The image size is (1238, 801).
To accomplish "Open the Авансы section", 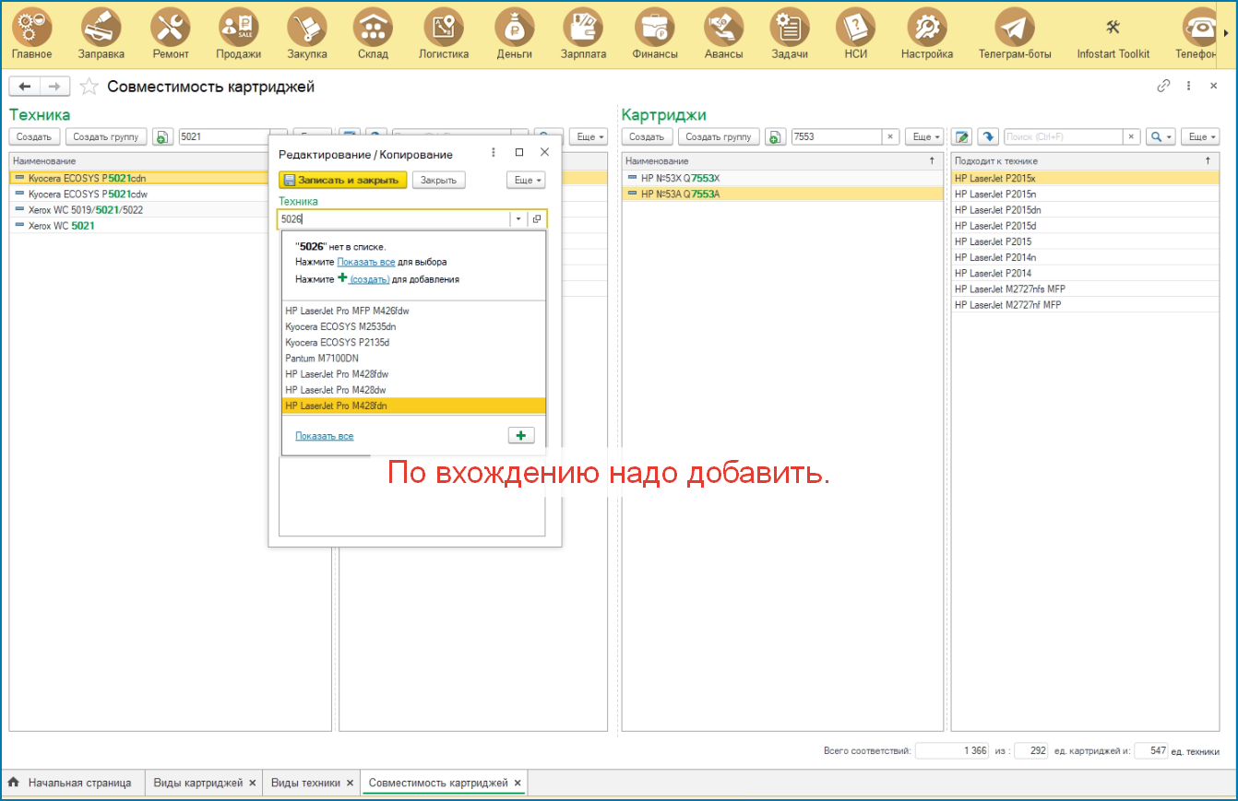I will point(724,34).
